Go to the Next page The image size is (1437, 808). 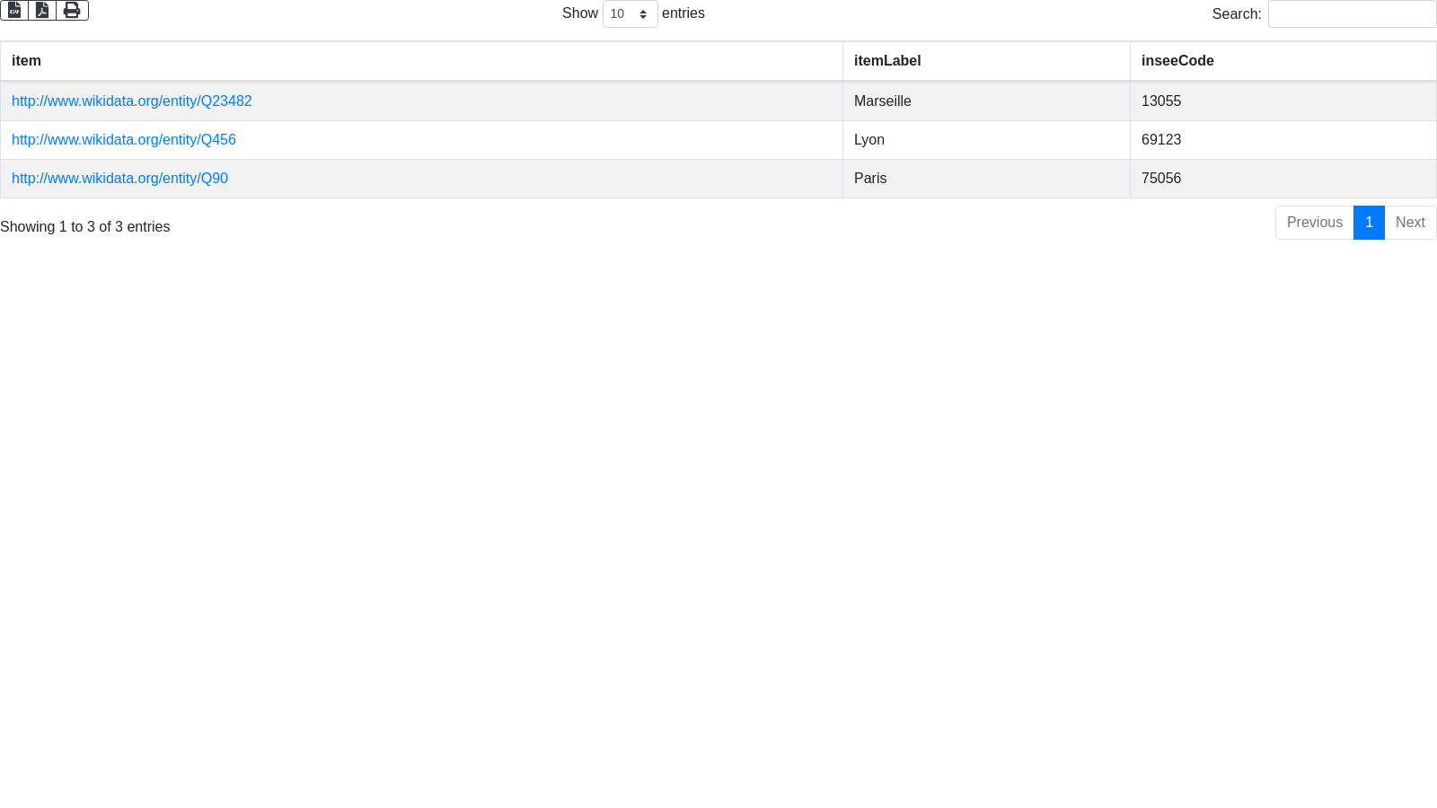point(1409,223)
